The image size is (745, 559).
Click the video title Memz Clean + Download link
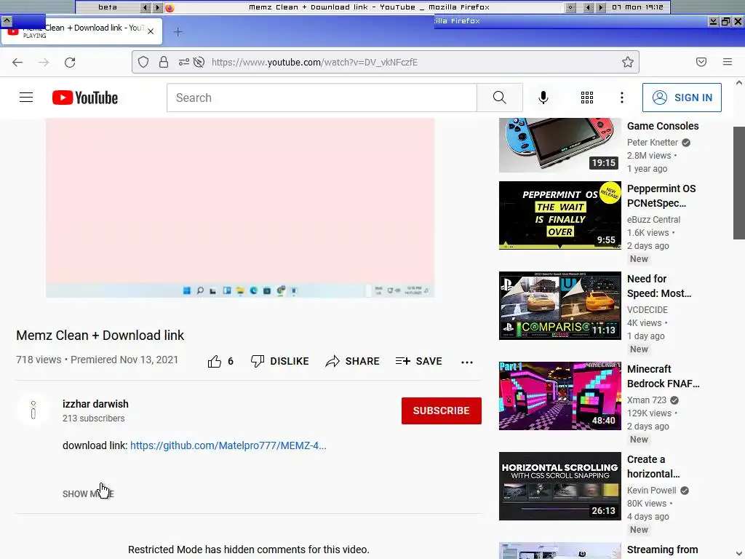coord(100,335)
